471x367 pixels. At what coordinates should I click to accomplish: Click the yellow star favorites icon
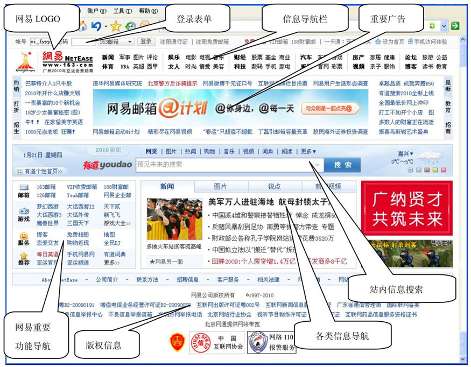(116, 26)
